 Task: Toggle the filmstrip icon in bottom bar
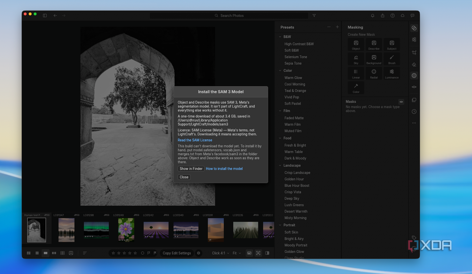coord(249,253)
